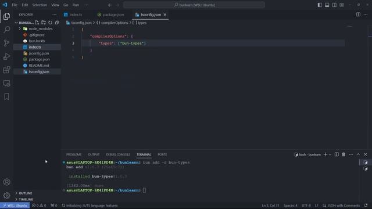Open the Edit menu

(24, 5)
